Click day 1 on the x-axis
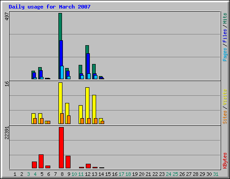Image resolution: width=230 pixels, height=179 pixels. tap(15, 174)
